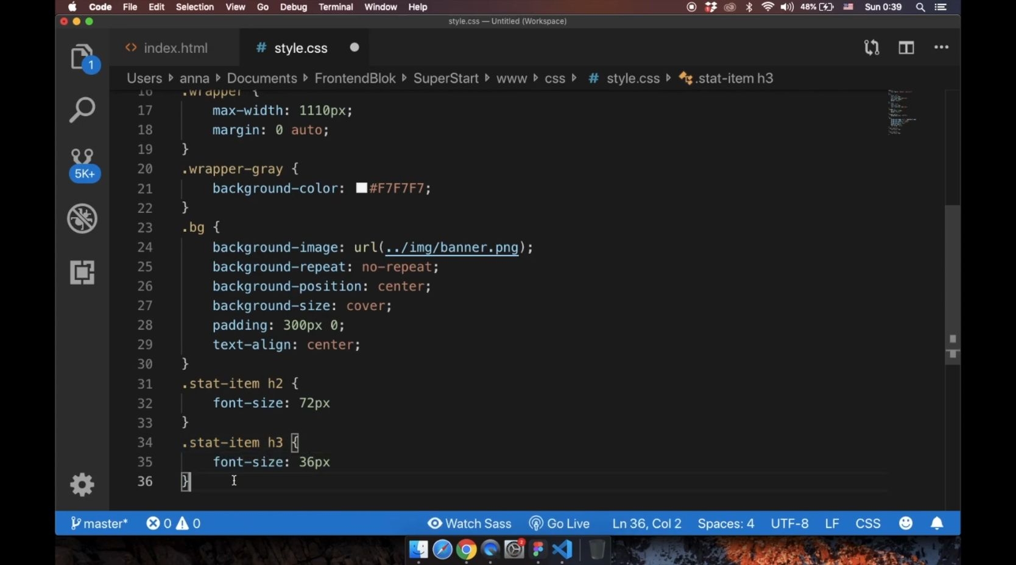Click the ".stat-item h2 {" selector line
1016x565 pixels.
click(240, 384)
